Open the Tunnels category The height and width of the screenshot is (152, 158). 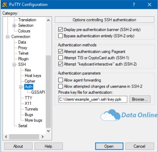point(31,109)
